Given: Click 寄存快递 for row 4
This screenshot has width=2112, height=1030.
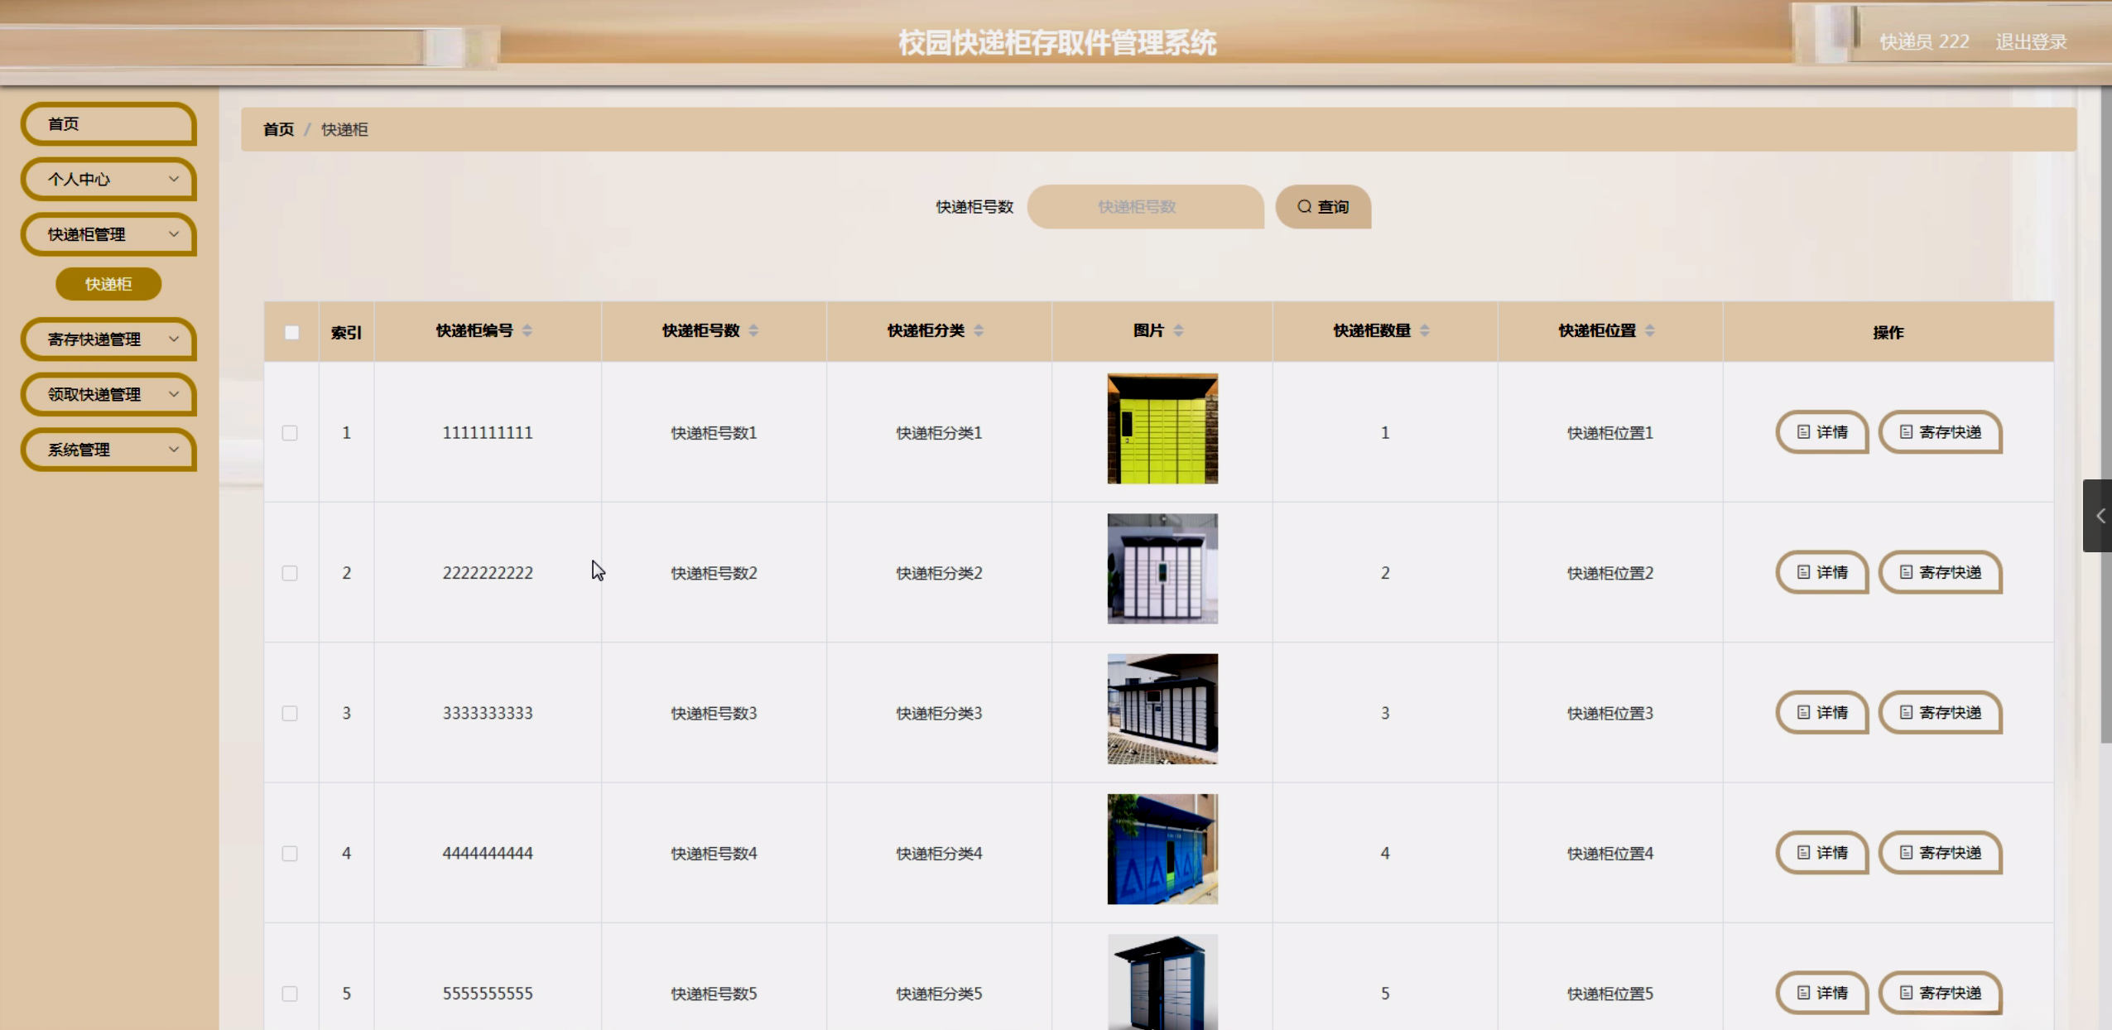Looking at the screenshot, I should (x=1940, y=853).
